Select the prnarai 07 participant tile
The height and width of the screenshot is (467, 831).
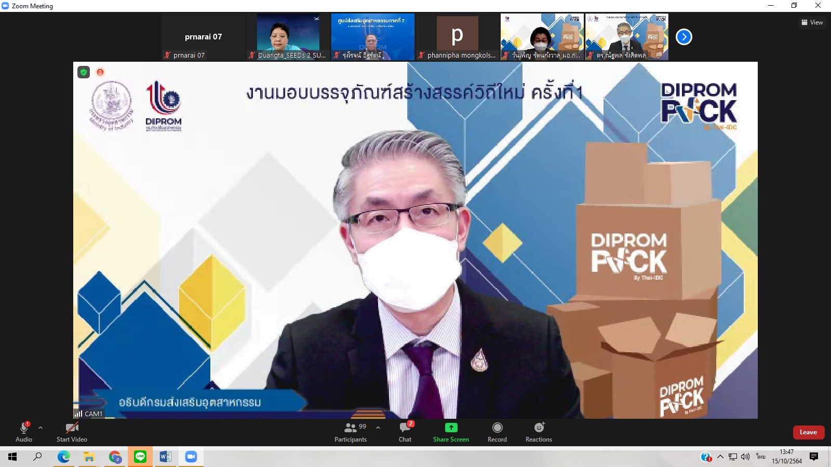click(x=203, y=37)
